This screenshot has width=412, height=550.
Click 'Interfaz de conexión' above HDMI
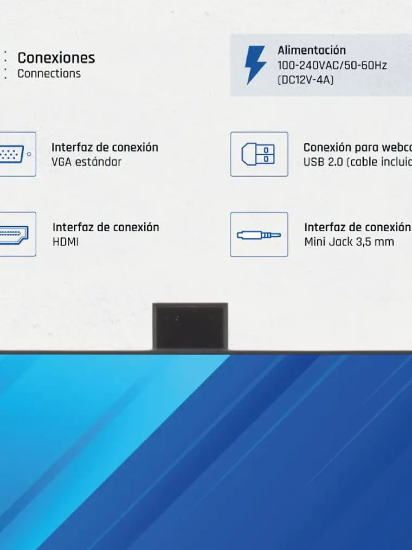click(106, 227)
